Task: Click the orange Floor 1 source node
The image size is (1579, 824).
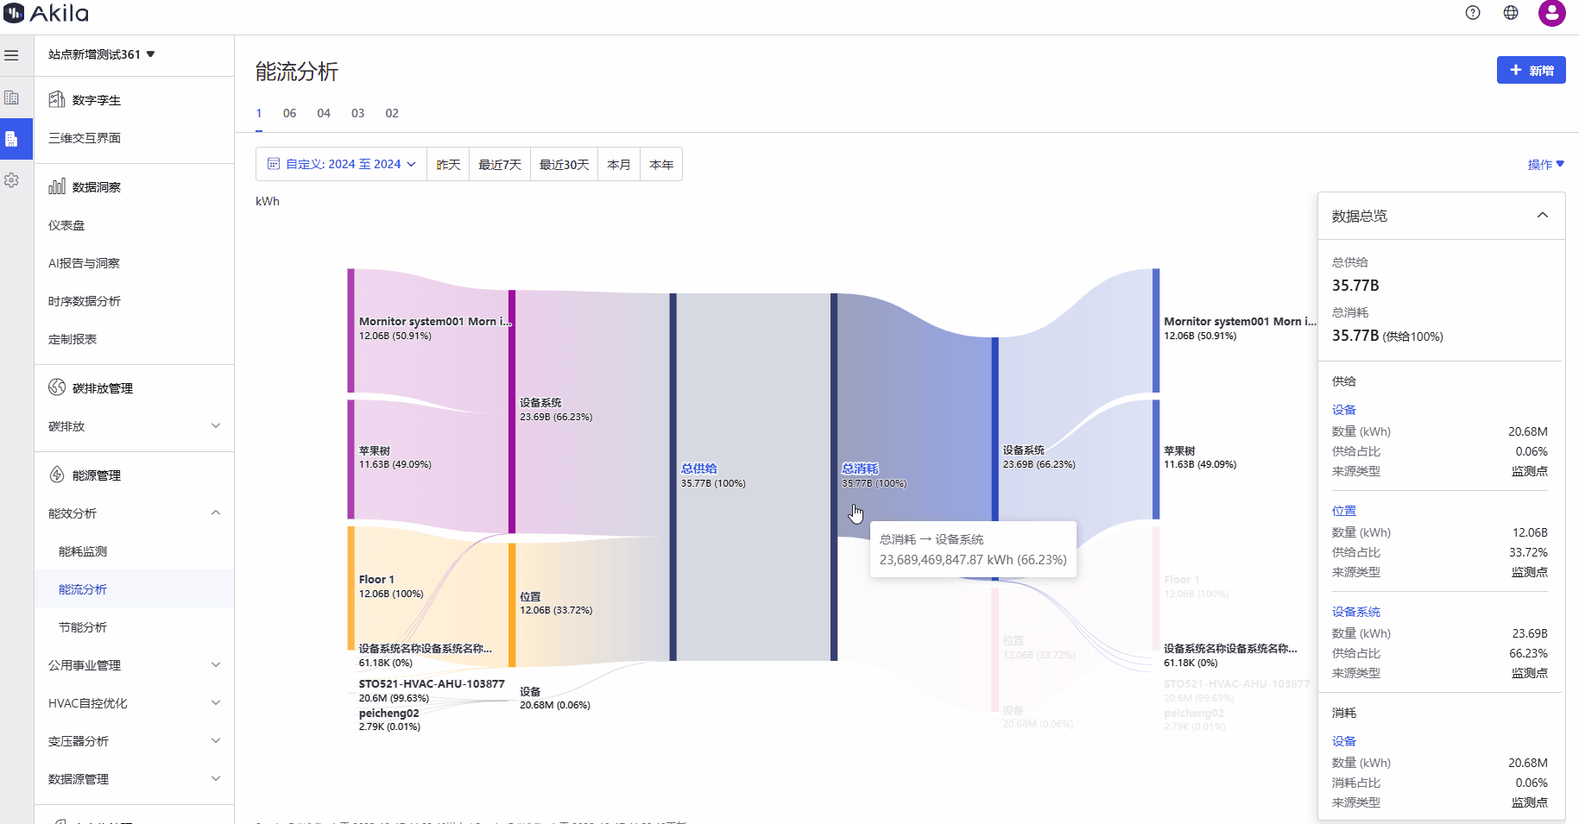Action: pyautogui.click(x=351, y=587)
